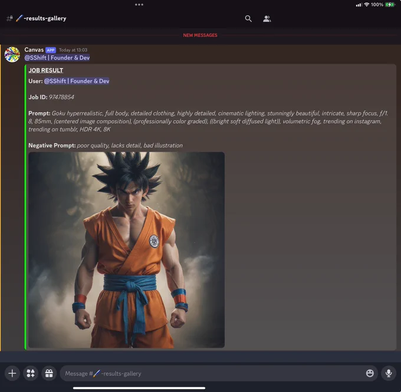Tap the home indicator bar at bottom

[x=139, y=388]
